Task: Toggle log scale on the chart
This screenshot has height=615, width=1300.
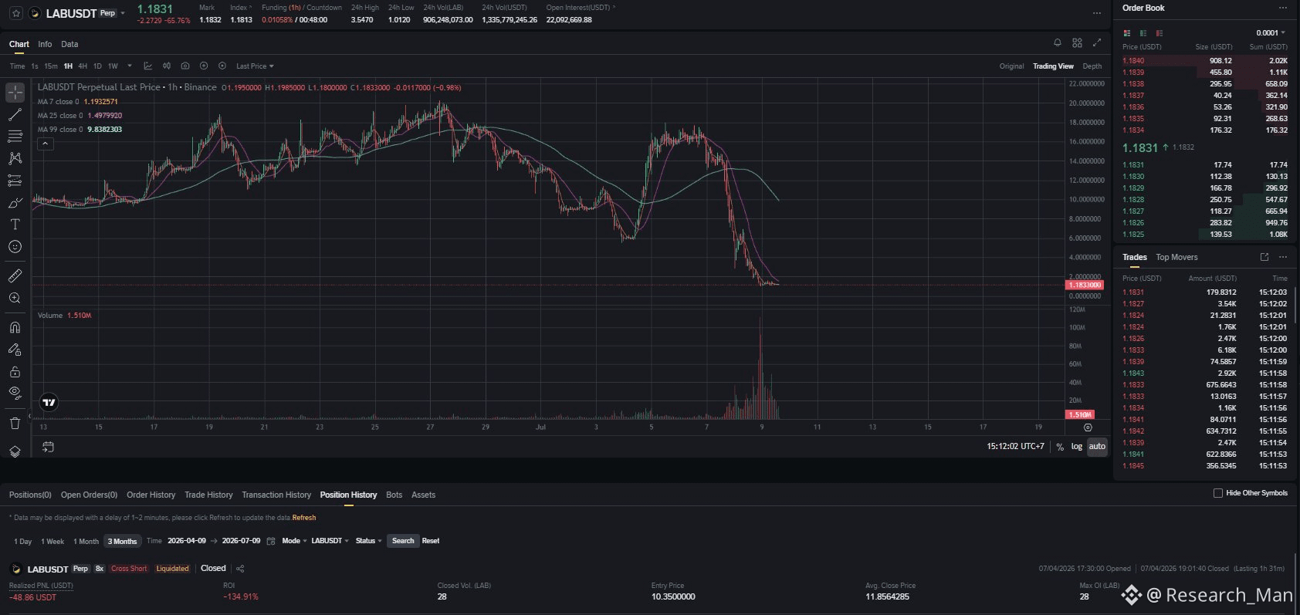Action: 1076,447
